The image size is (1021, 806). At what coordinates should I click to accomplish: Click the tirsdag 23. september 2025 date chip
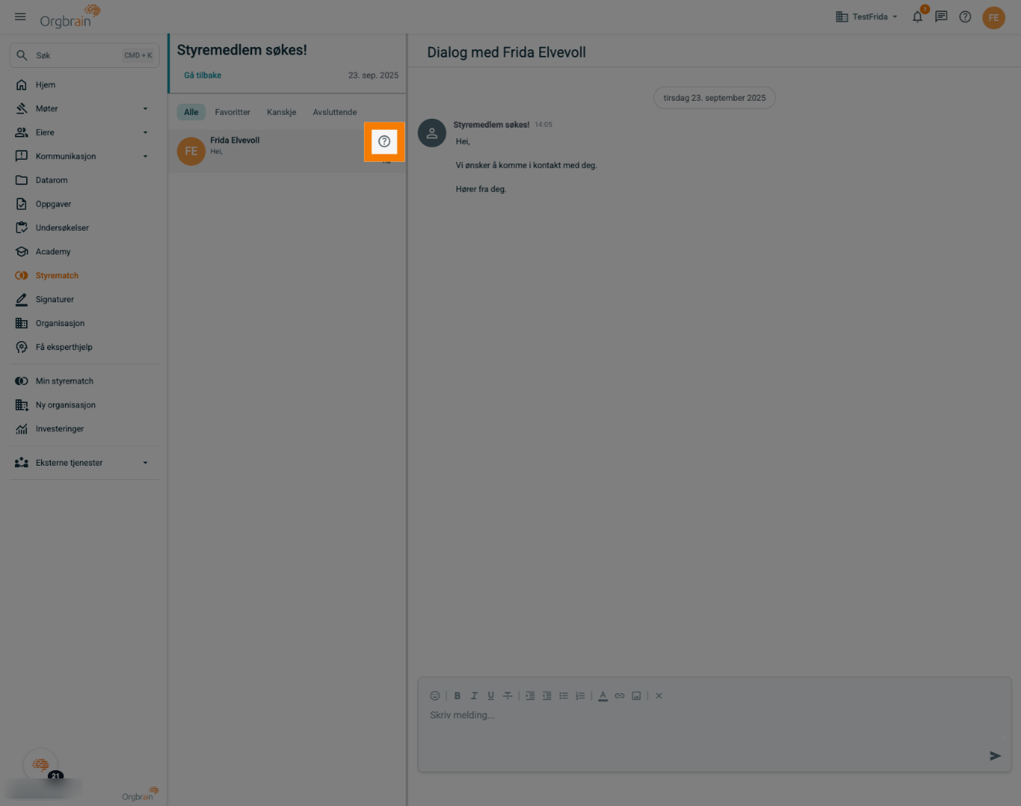pyautogui.click(x=714, y=98)
